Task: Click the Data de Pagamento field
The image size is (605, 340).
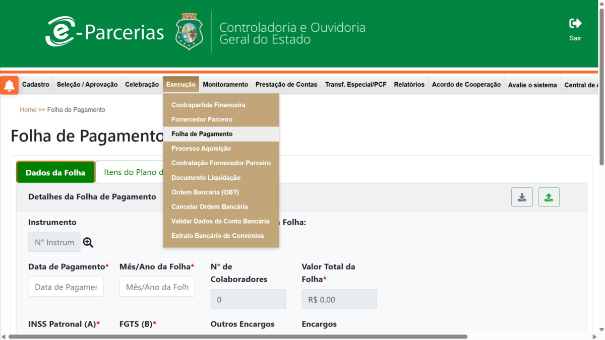Action: pyautogui.click(x=66, y=287)
